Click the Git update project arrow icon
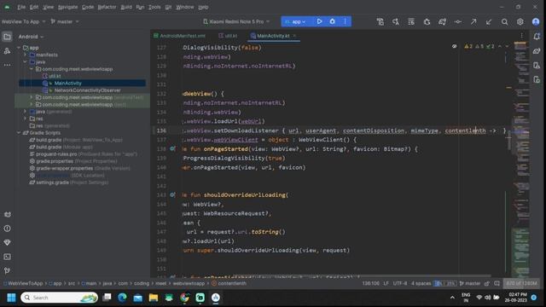This screenshot has width=546, height=307. [x=489, y=22]
